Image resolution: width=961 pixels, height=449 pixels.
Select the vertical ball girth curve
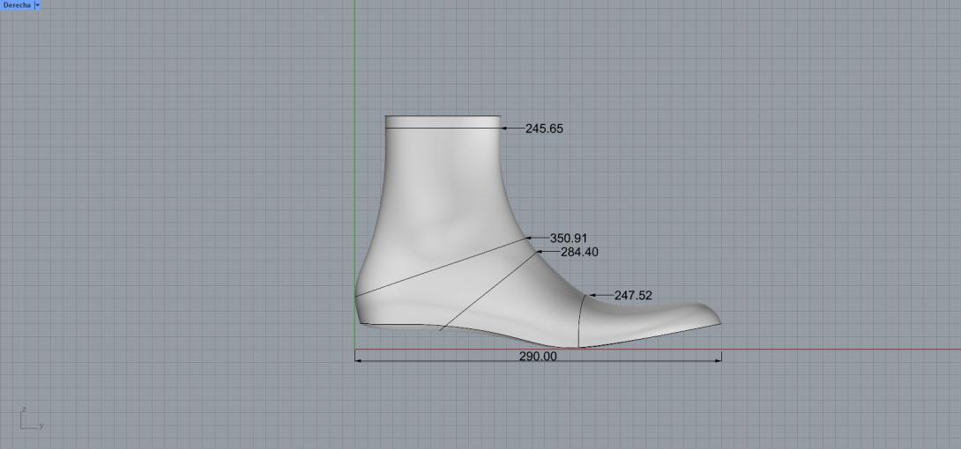[579, 321]
